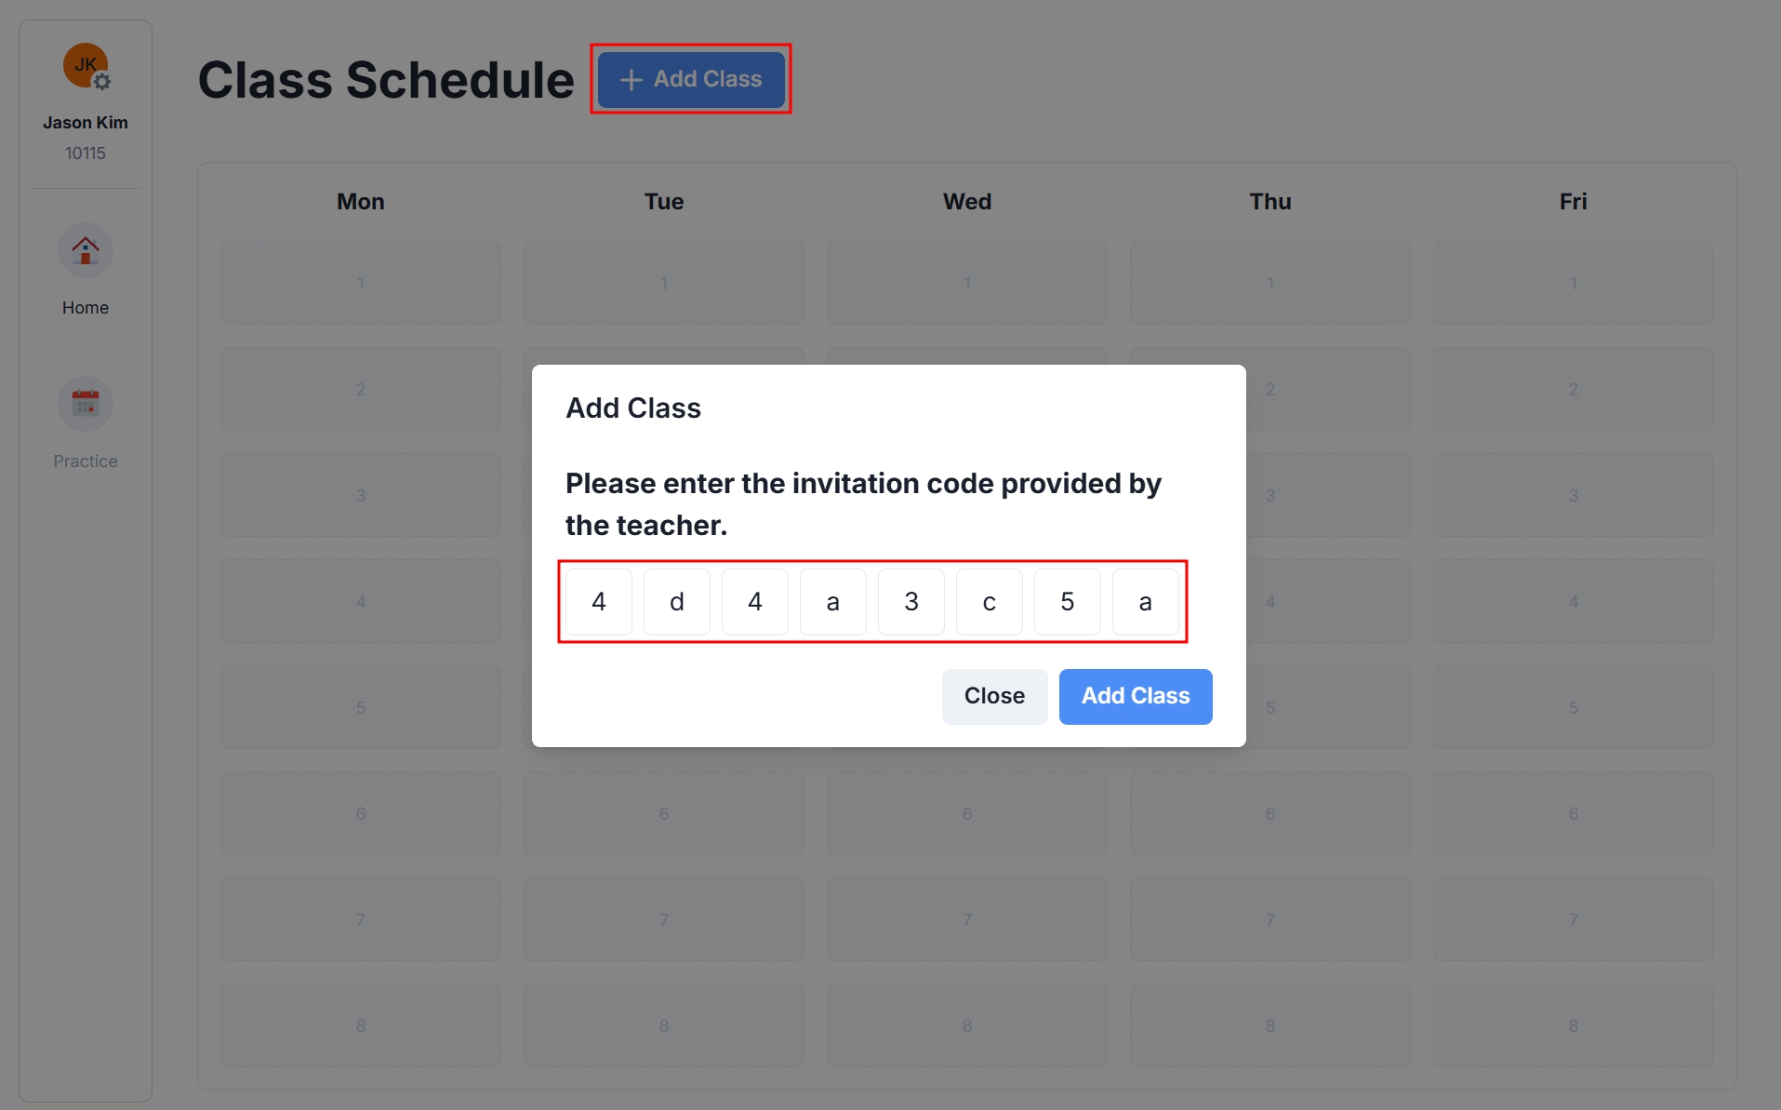The height and width of the screenshot is (1110, 1781).
Task: Close the Add Class dialog
Action: [x=994, y=696]
